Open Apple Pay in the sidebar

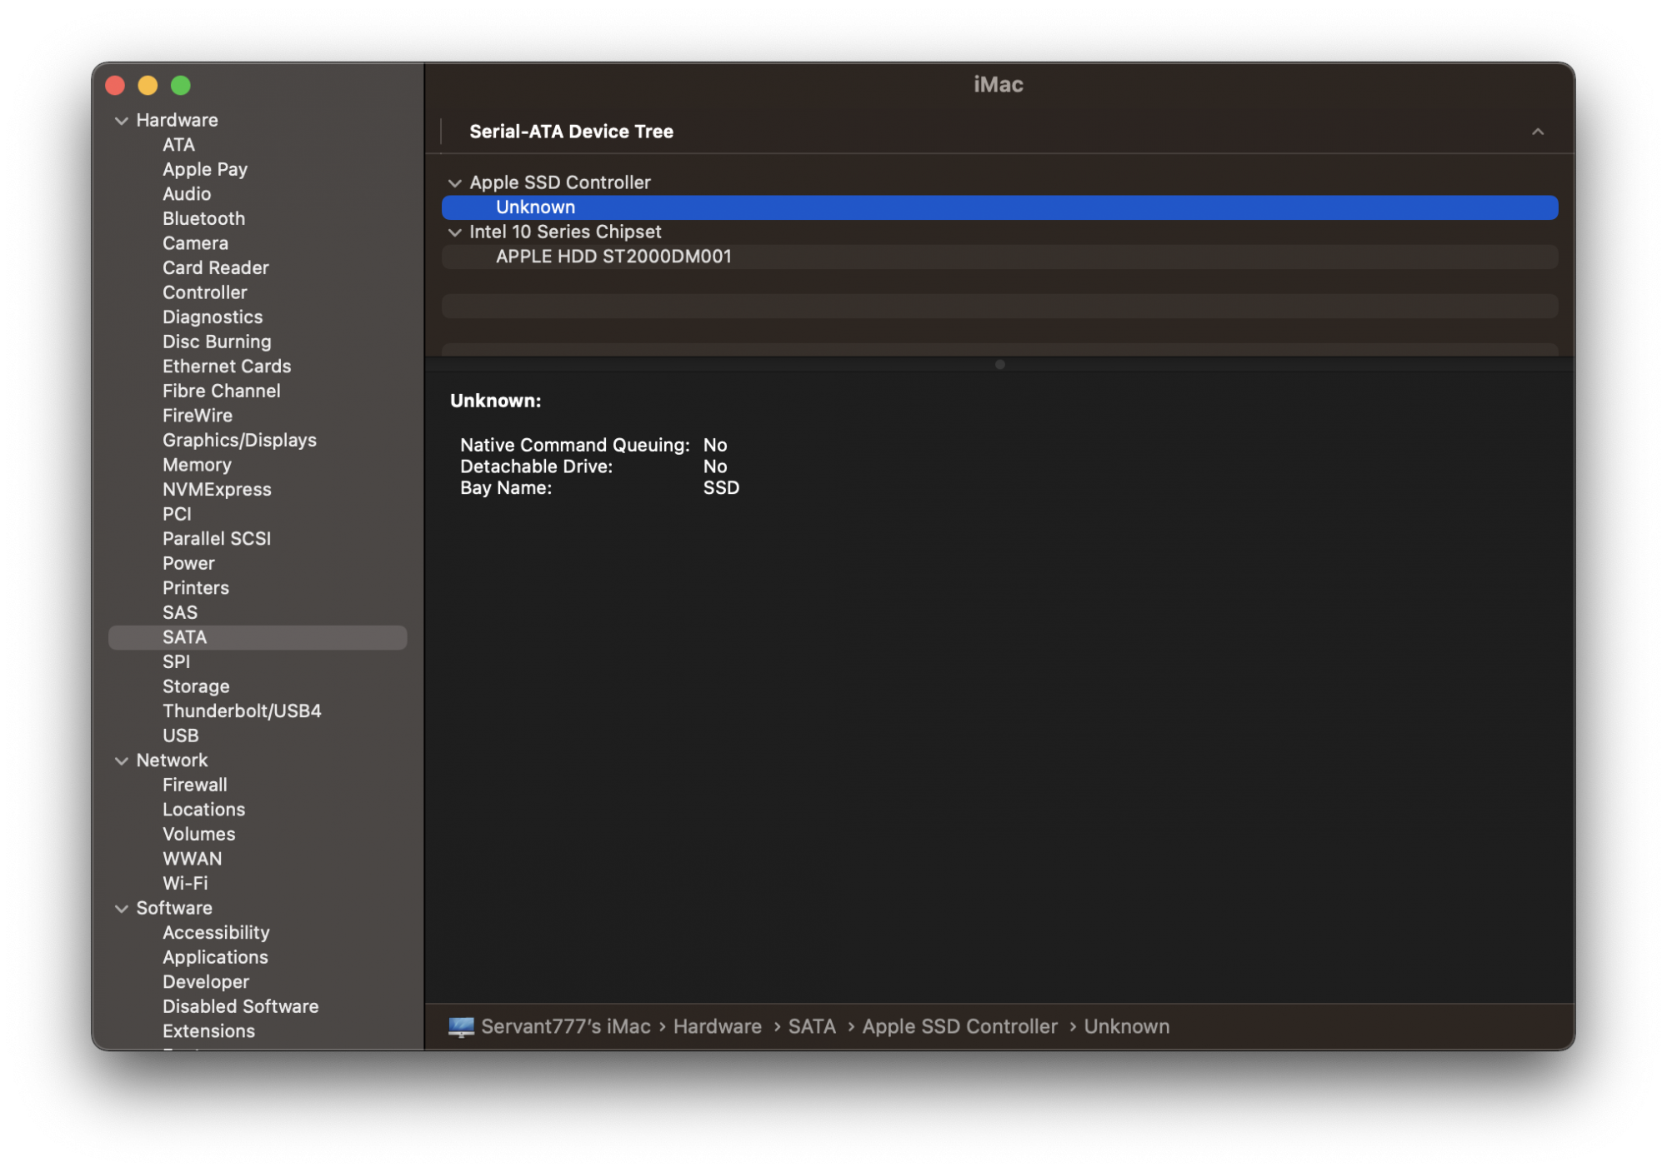point(205,169)
